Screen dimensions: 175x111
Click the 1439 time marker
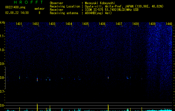click(152, 24)
